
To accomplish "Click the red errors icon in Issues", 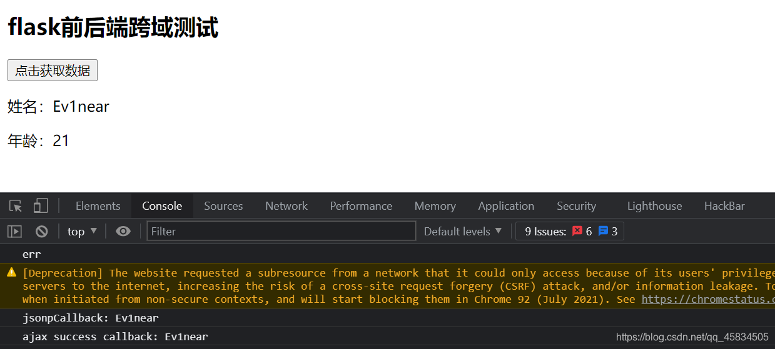I will click(577, 231).
